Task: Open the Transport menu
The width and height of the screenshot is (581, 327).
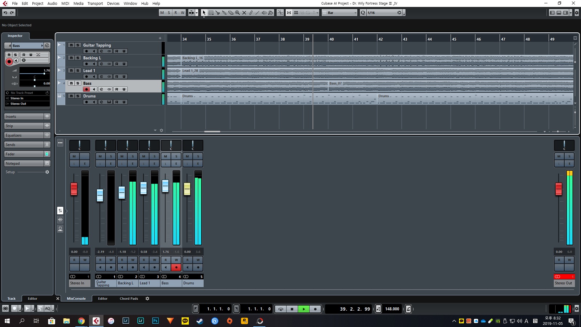Action: [95, 3]
